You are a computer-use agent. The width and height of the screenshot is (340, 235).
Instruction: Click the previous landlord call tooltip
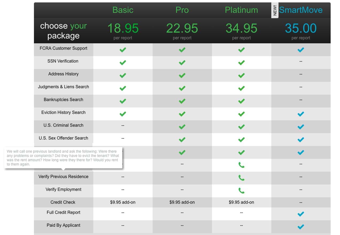63,158
